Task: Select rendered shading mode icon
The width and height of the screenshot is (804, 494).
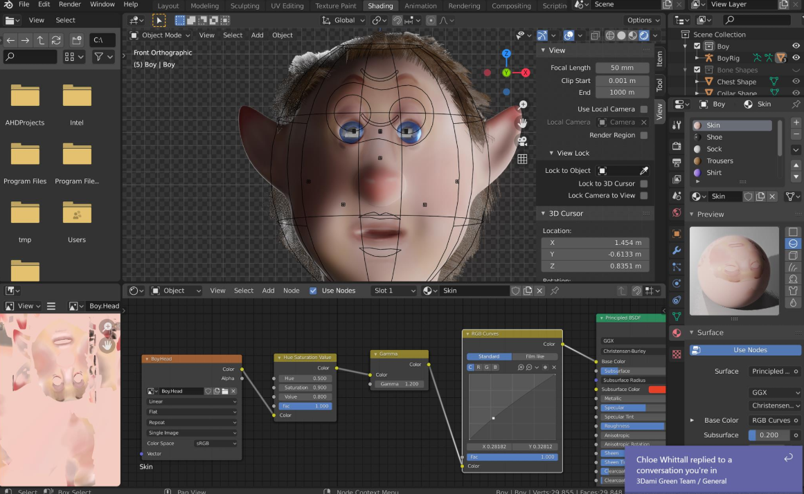Action: click(x=644, y=35)
